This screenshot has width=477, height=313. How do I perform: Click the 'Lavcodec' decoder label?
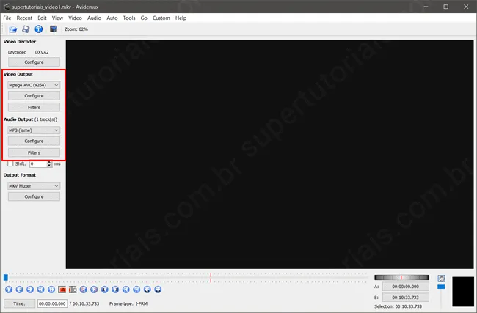tap(17, 52)
